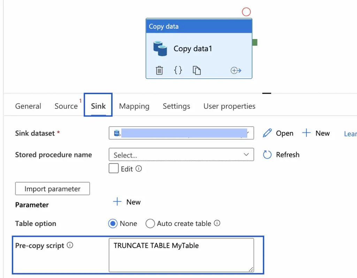Viewport: 357px width, 278px height.
Task: Click the Parameter label
Action: click(32, 205)
